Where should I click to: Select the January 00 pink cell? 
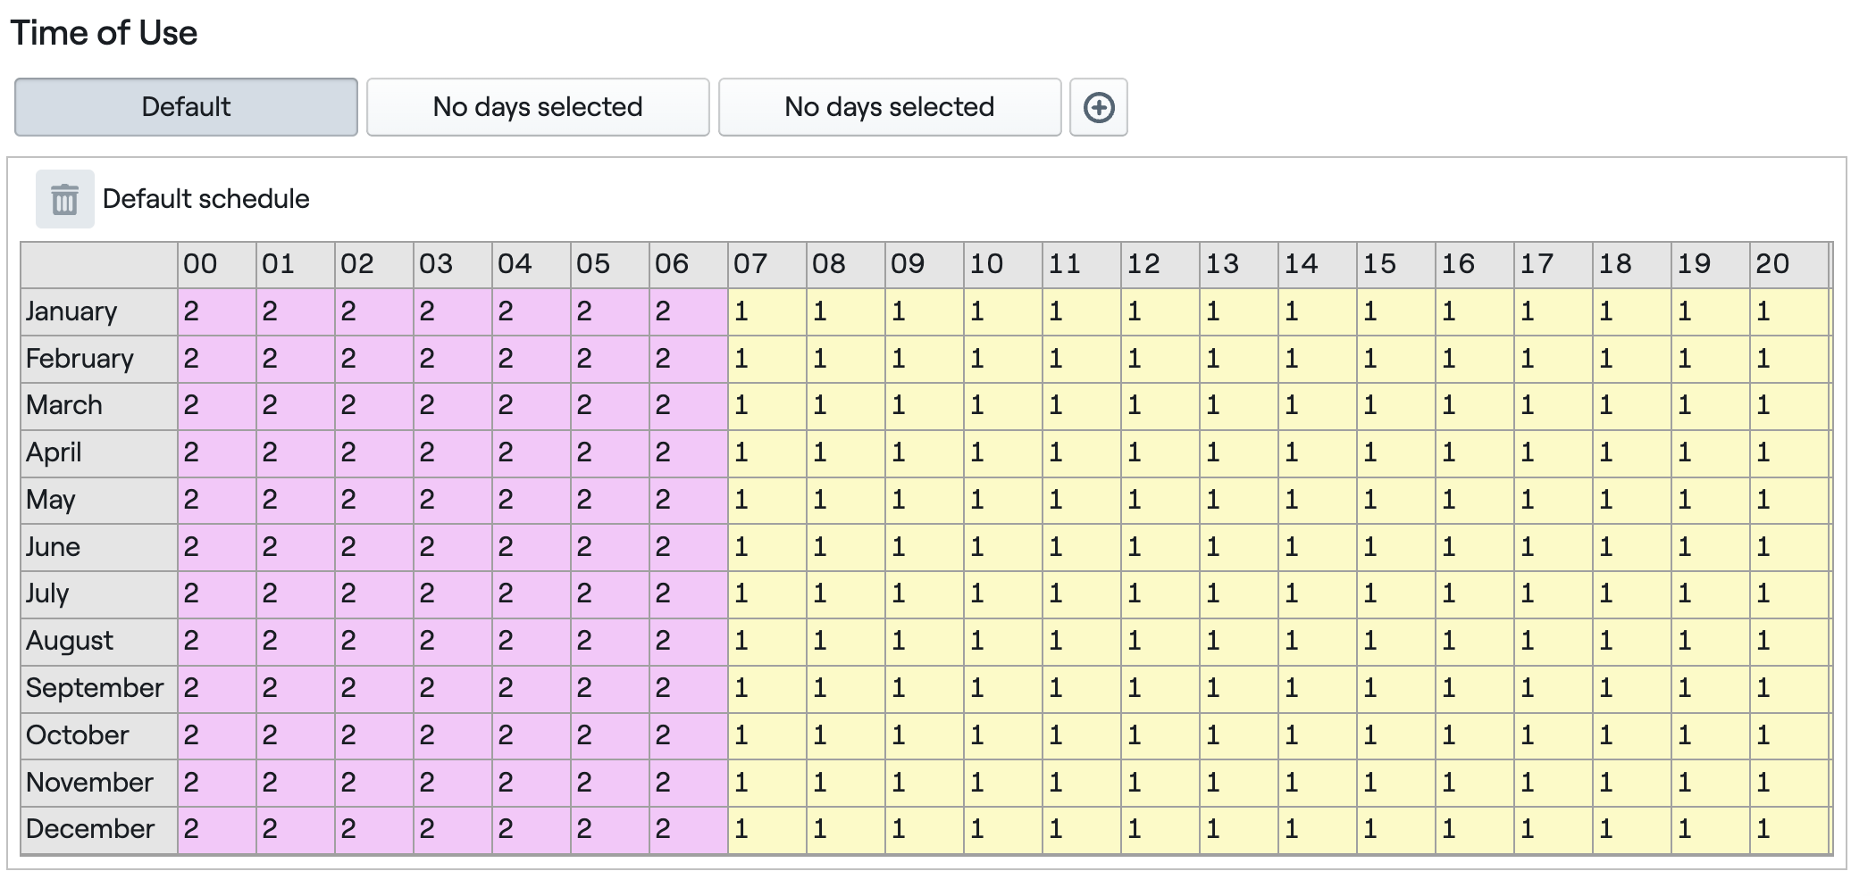tap(216, 311)
